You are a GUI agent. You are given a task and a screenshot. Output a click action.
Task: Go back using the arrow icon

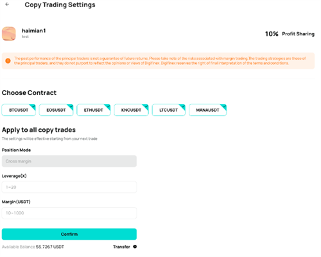tap(7, 4)
